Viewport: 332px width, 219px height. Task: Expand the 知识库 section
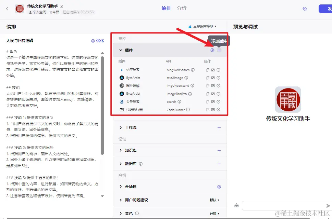[121, 150]
